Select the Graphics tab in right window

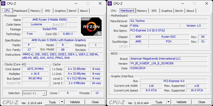[x=166, y=11]
